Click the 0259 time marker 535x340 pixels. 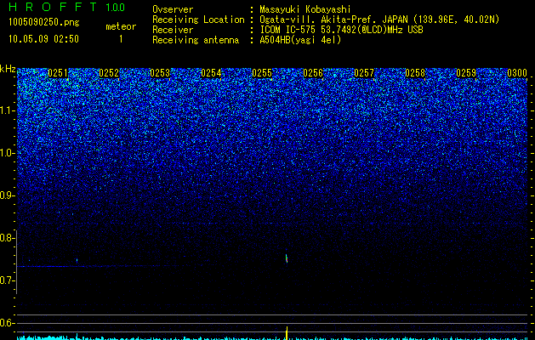pos(466,73)
